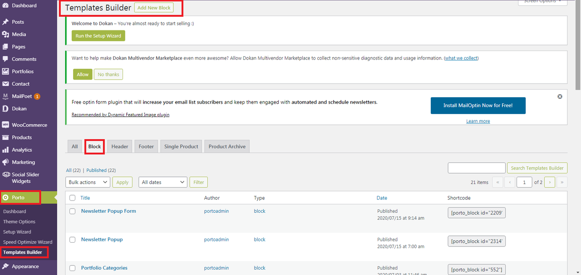The height and width of the screenshot is (275, 581).
Task: Click the Filter button
Action: (x=199, y=182)
